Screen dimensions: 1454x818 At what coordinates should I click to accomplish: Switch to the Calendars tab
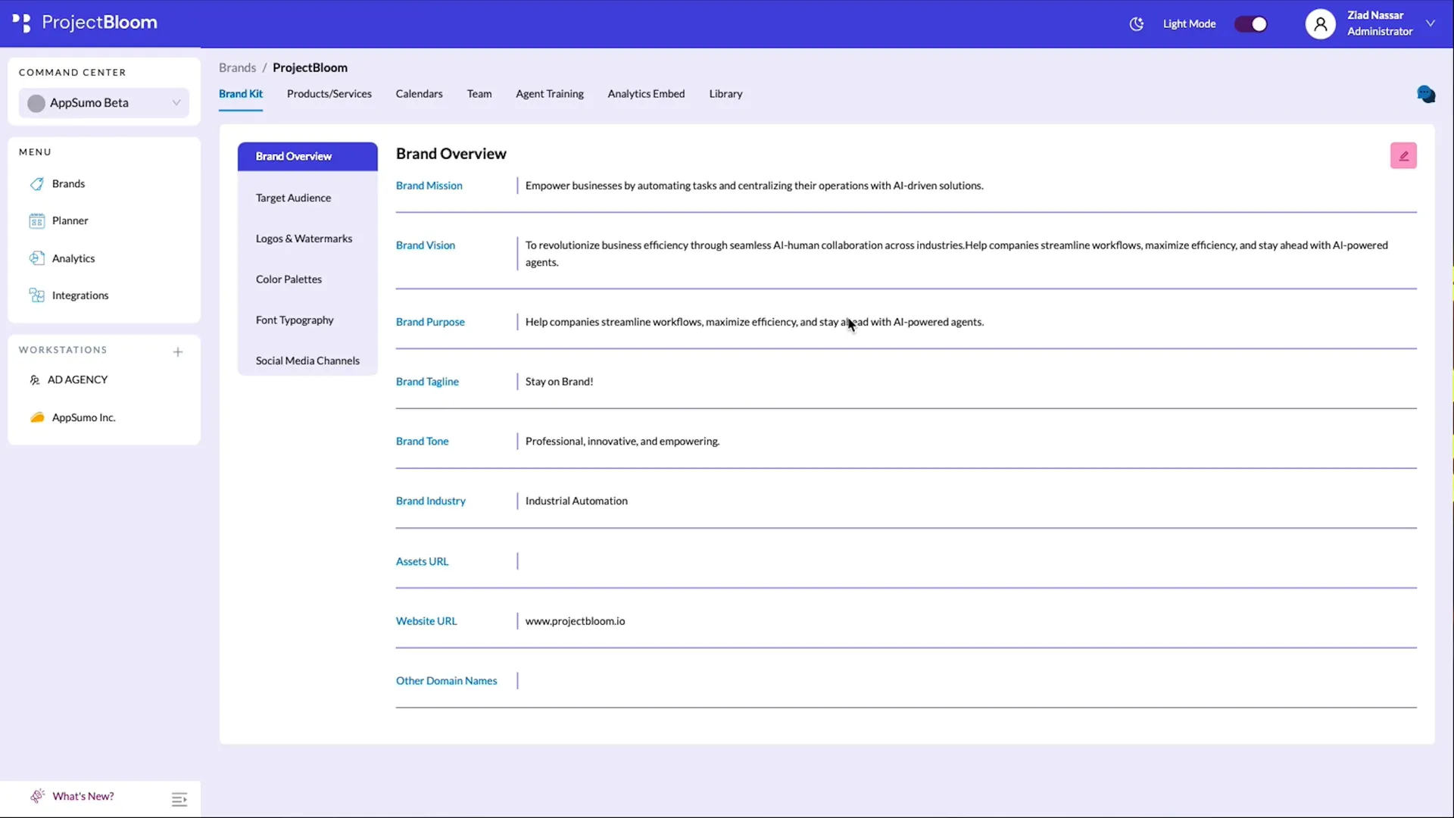[419, 94]
